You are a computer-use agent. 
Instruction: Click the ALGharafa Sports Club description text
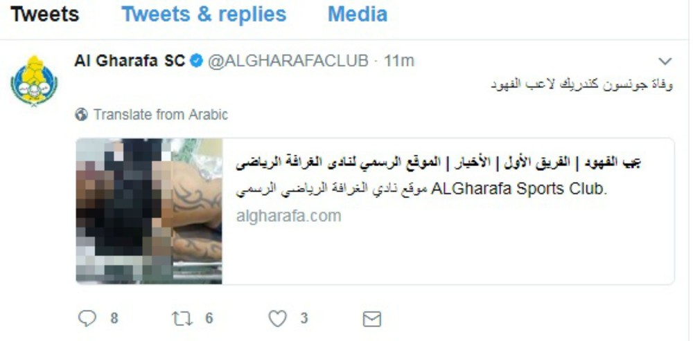point(422,190)
